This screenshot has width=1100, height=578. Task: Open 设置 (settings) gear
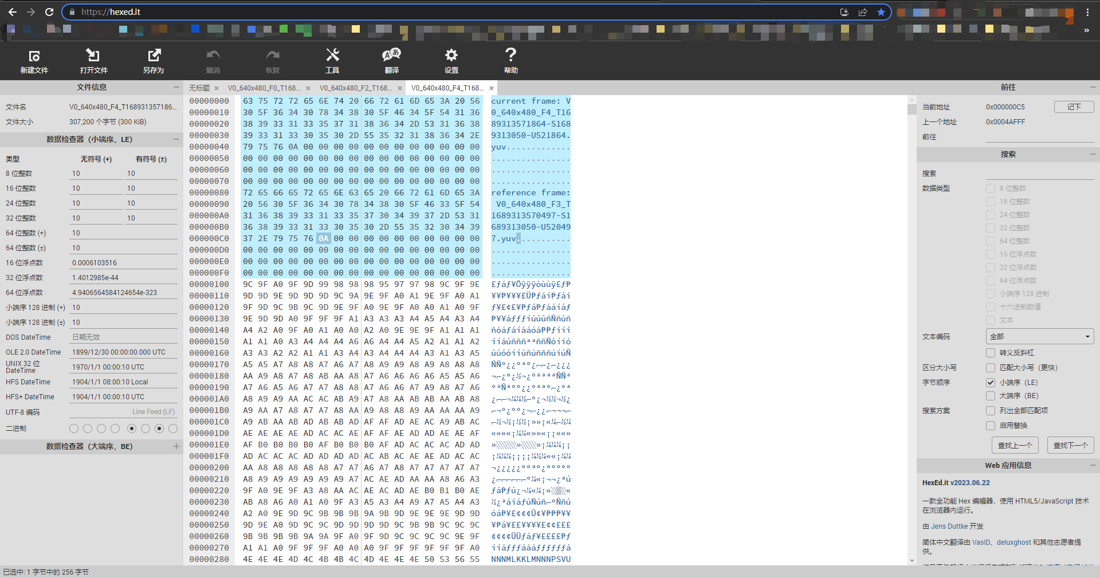451,61
